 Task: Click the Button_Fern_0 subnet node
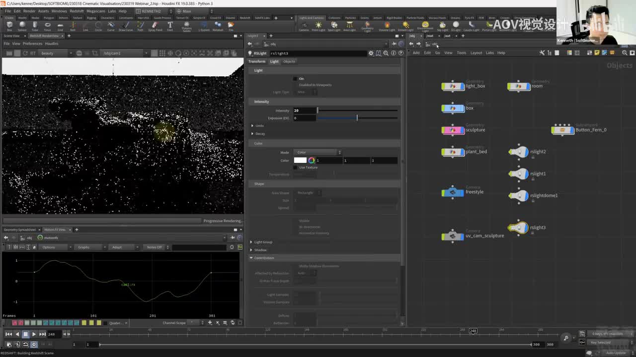(x=562, y=130)
